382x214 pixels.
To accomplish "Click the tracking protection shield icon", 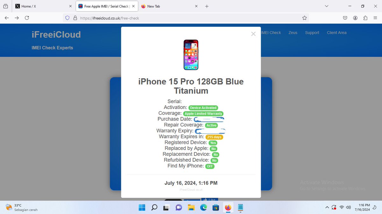I will coord(67,18).
